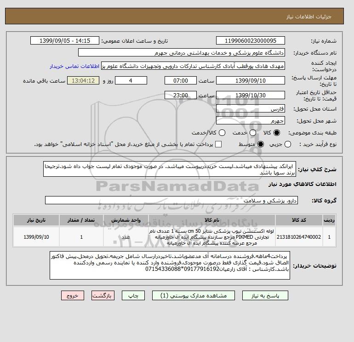Image resolution: width=354 pixels, height=342 pixels.
Task: Open 'مشاهده مدارک پیوستی (1)' attachments
Action: [194, 295]
